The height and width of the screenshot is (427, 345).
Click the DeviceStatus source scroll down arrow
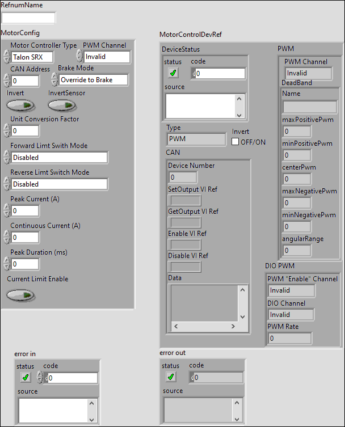[239, 115]
